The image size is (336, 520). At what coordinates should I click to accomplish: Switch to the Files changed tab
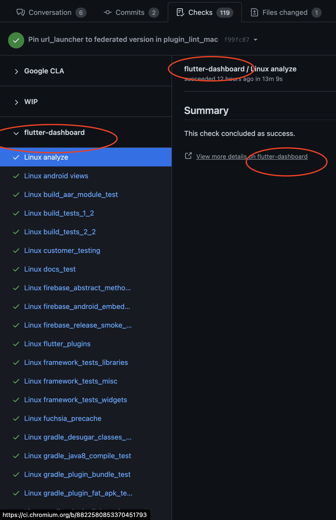pos(285,12)
